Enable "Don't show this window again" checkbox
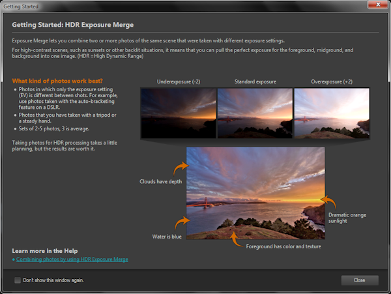The image size is (391, 294). tap(18, 280)
